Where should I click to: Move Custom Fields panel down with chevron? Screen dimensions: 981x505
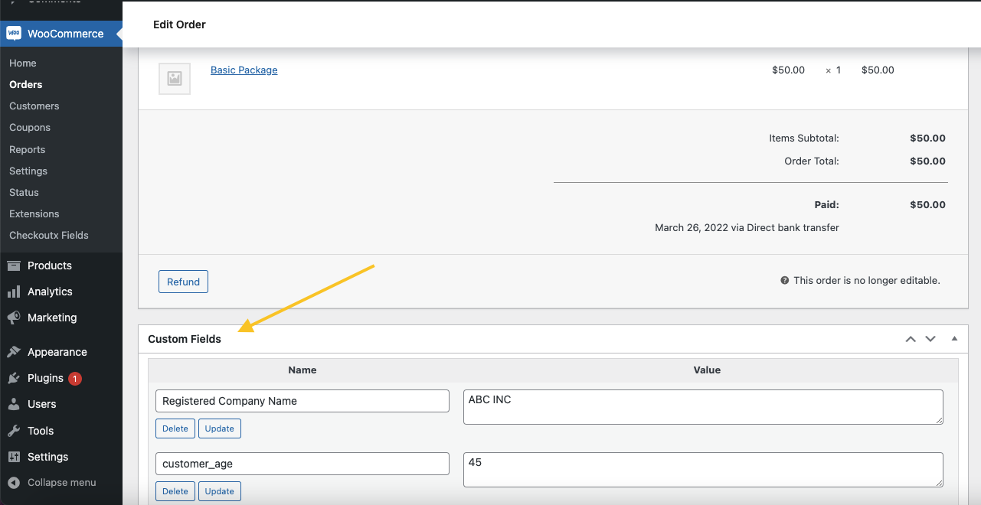(x=930, y=339)
